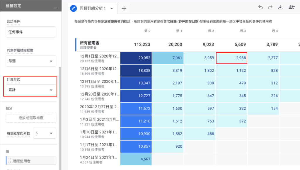This screenshot has height=170, width=300.
Task: Expand the 每週 granularity dropdown
Action: (31, 61)
